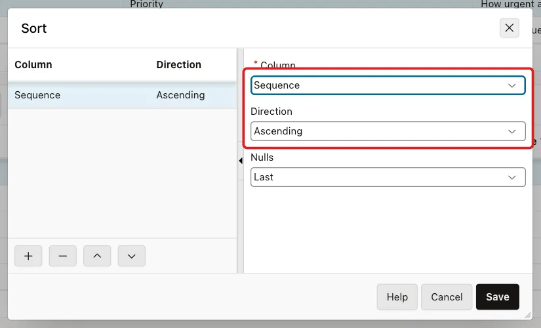This screenshot has width=541, height=328.
Task: Open the Column dropdown showing Sequence
Action: 388,85
